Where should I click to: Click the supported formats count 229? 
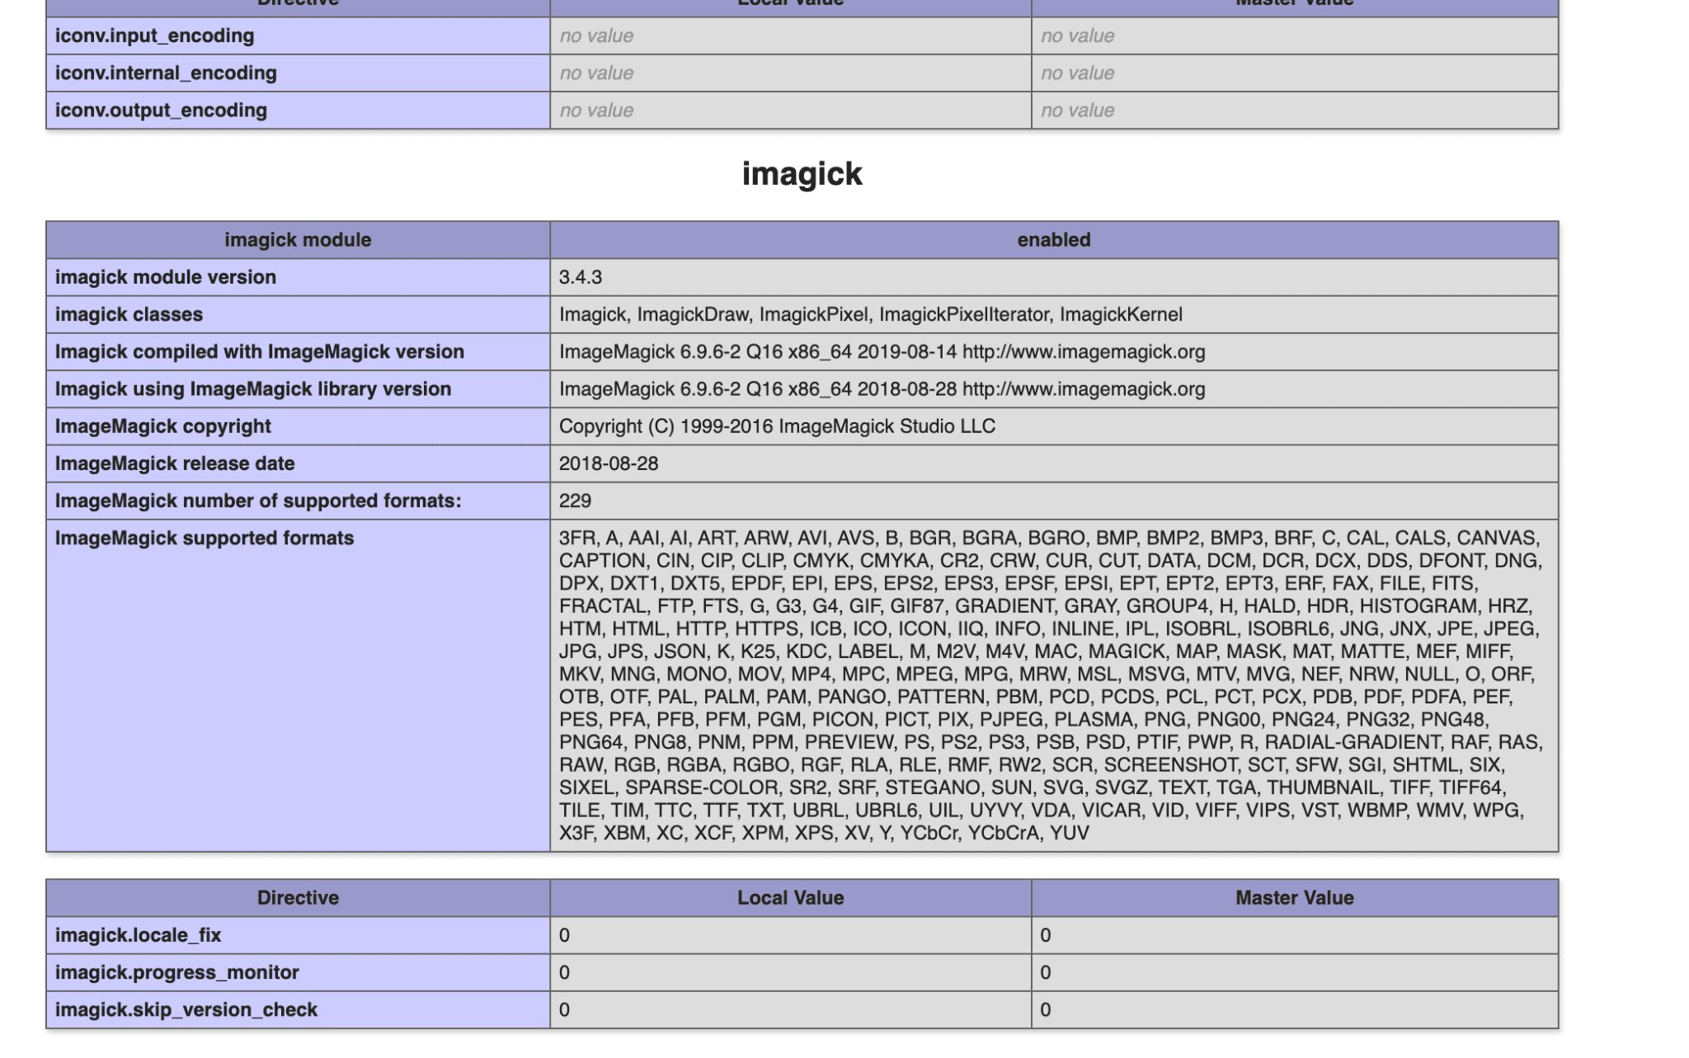click(x=575, y=501)
